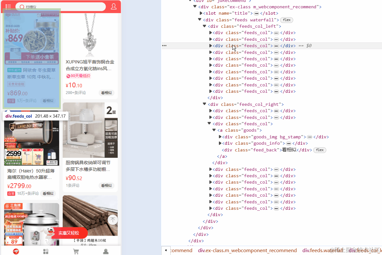Image resolution: width=382 pixels, height=255 pixels.
Task: Expand the slot name="title" element
Action: click(201, 13)
